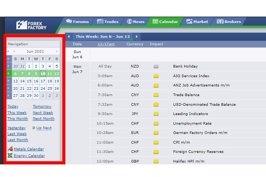The image size is (266, 177).
Task: Click the Metals Calendar pickaxe icon
Action: click(x=10, y=149)
